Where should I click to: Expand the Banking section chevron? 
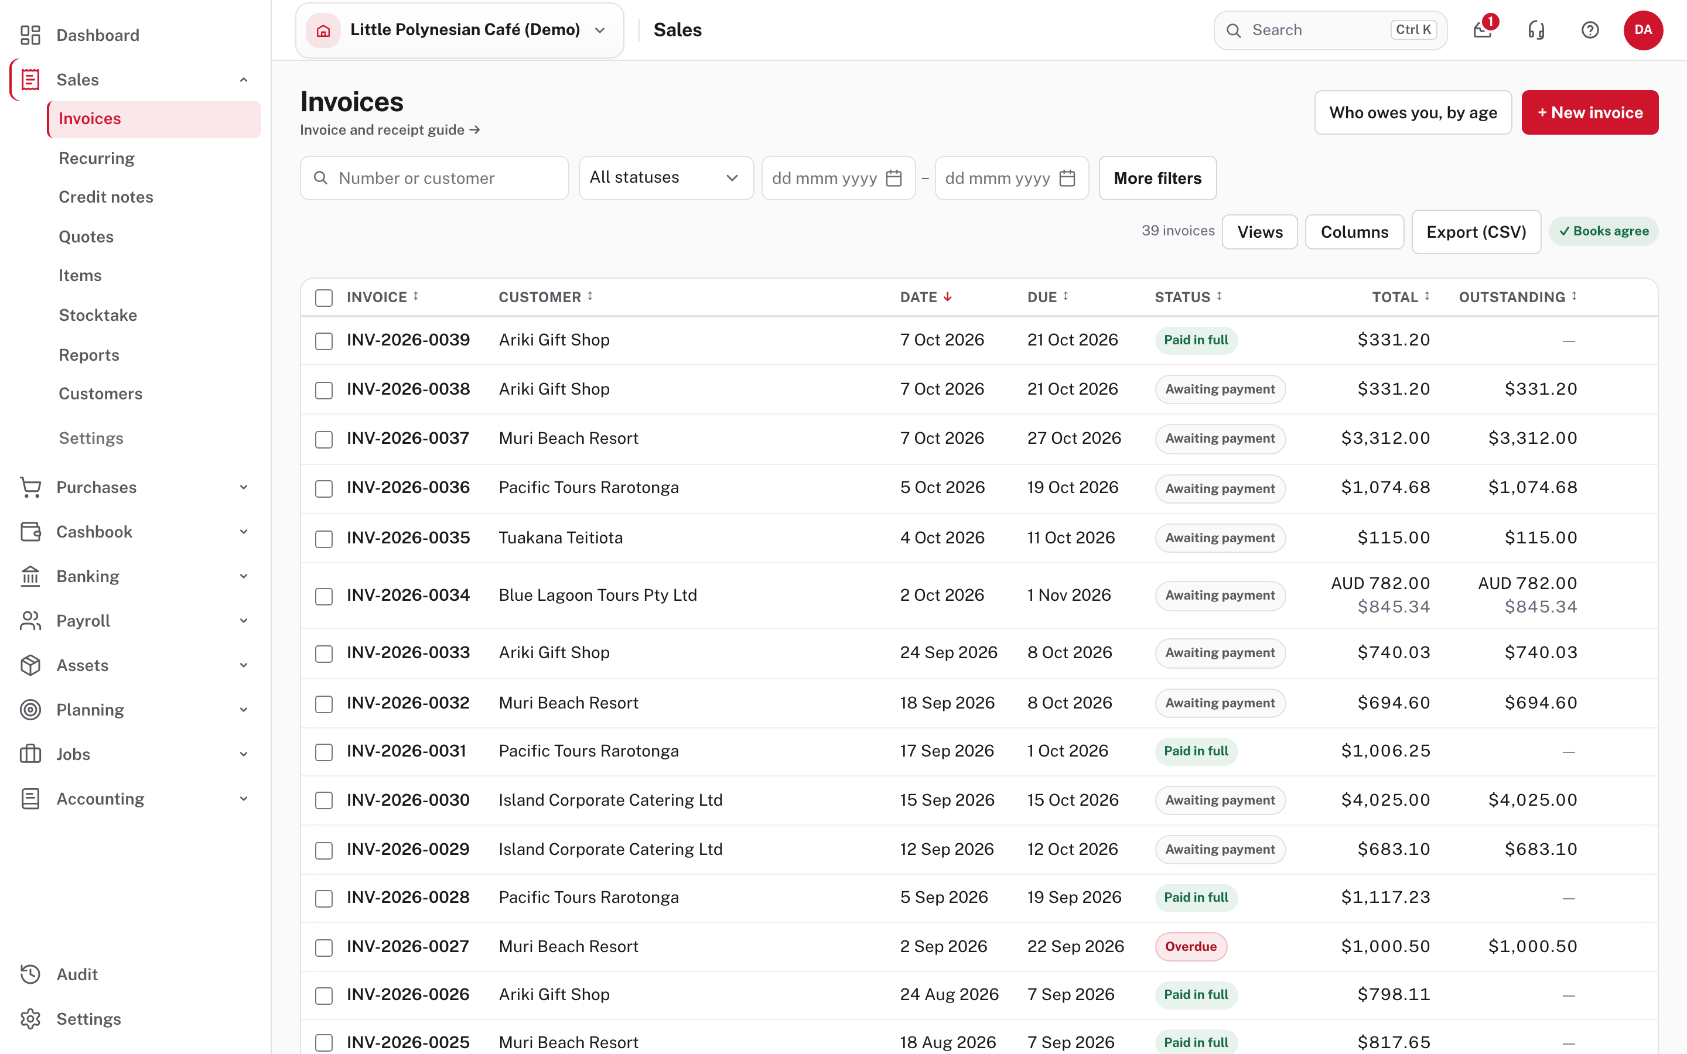(x=244, y=577)
